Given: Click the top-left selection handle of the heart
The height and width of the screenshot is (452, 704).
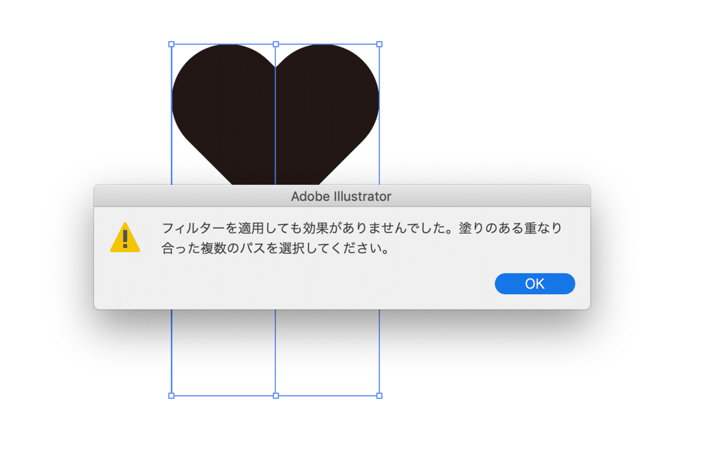Looking at the screenshot, I should point(171,44).
